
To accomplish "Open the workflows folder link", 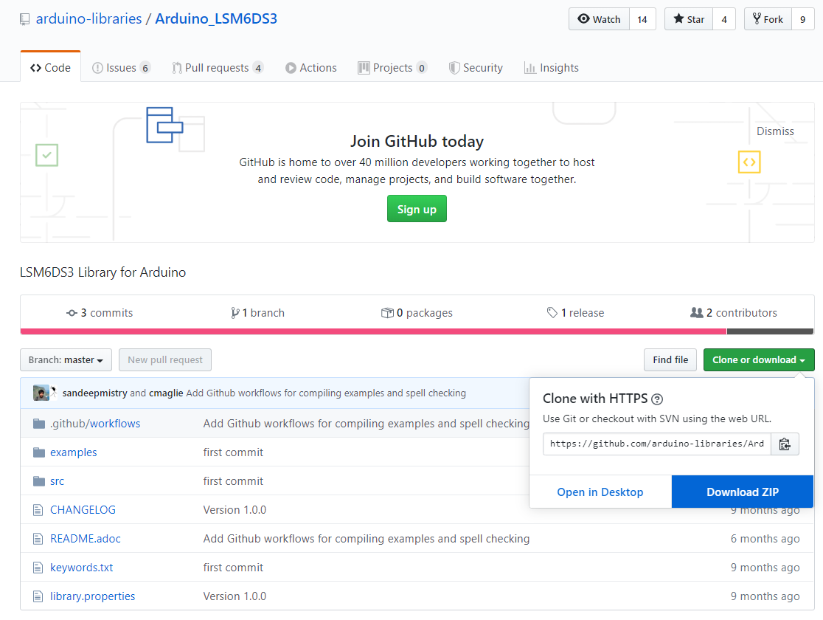I will pos(114,424).
